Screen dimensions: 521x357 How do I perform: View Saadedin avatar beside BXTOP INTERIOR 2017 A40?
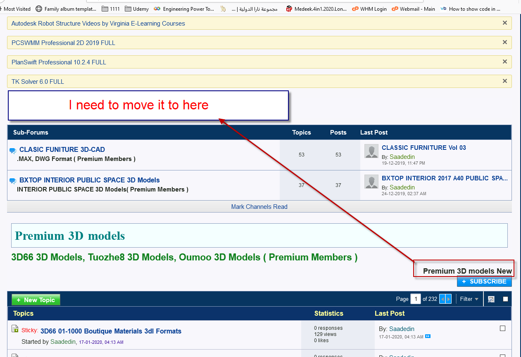click(371, 182)
